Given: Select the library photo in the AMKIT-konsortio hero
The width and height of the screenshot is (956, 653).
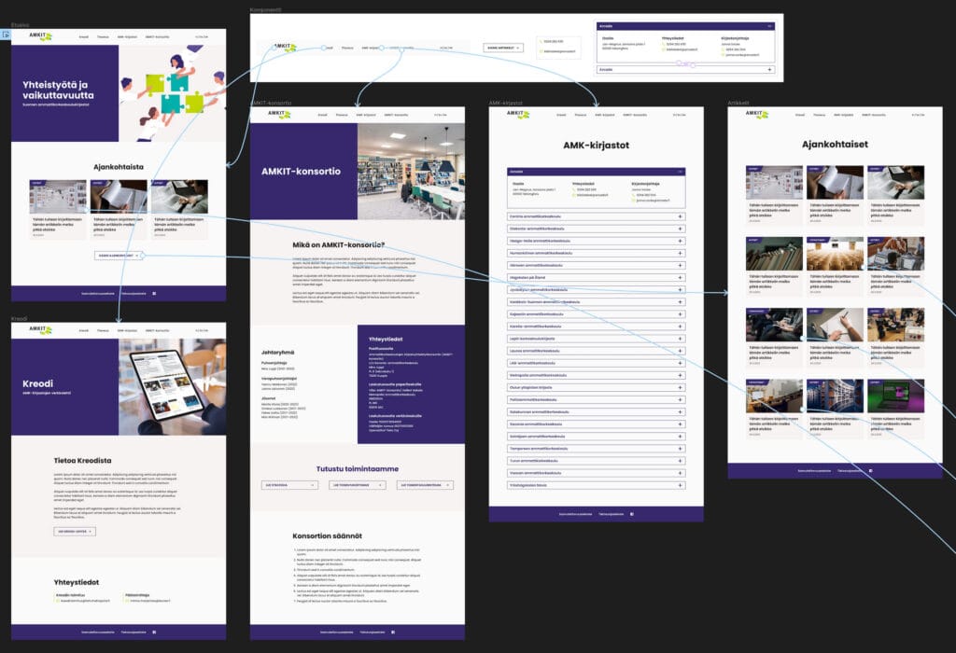Looking at the screenshot, I should 411,171.
